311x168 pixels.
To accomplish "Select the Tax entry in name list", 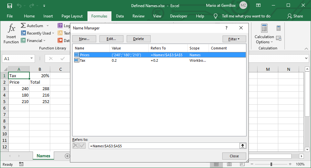I will [83, 60].
